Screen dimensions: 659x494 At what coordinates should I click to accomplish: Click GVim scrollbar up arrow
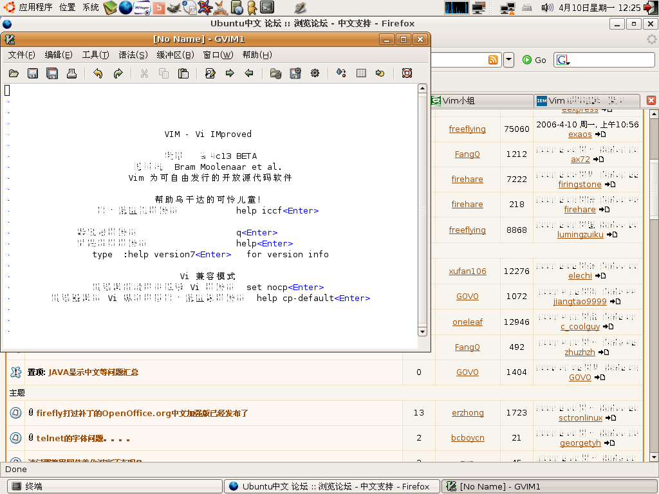(x=422, y=88)
